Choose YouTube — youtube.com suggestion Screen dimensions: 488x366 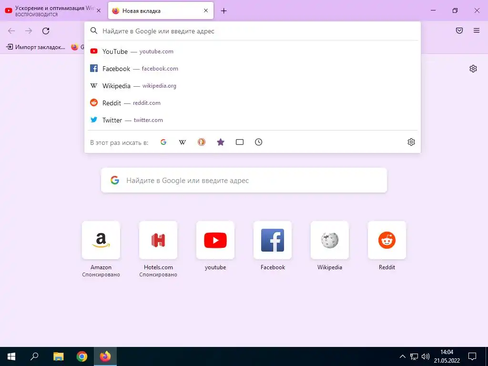[x=253, y=51]
